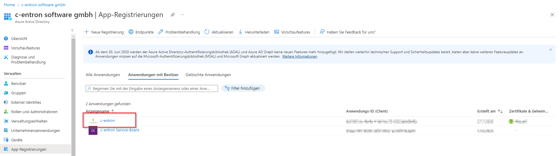Image resolution: width=560 pixels, height=156 pixels.
Task: Switch to Gelöschte Anwendungen tab
Action: click(x=208, y=75)
